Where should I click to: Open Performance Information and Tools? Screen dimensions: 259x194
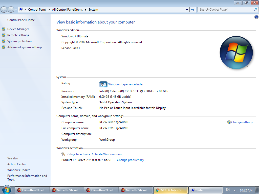click(27, 178)
